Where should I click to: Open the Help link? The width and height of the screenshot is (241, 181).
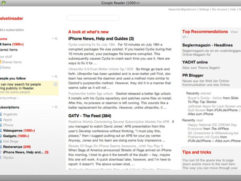233,9
